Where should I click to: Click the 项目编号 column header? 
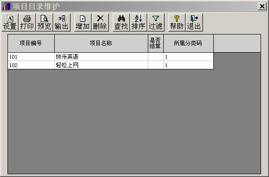(31, 43)
